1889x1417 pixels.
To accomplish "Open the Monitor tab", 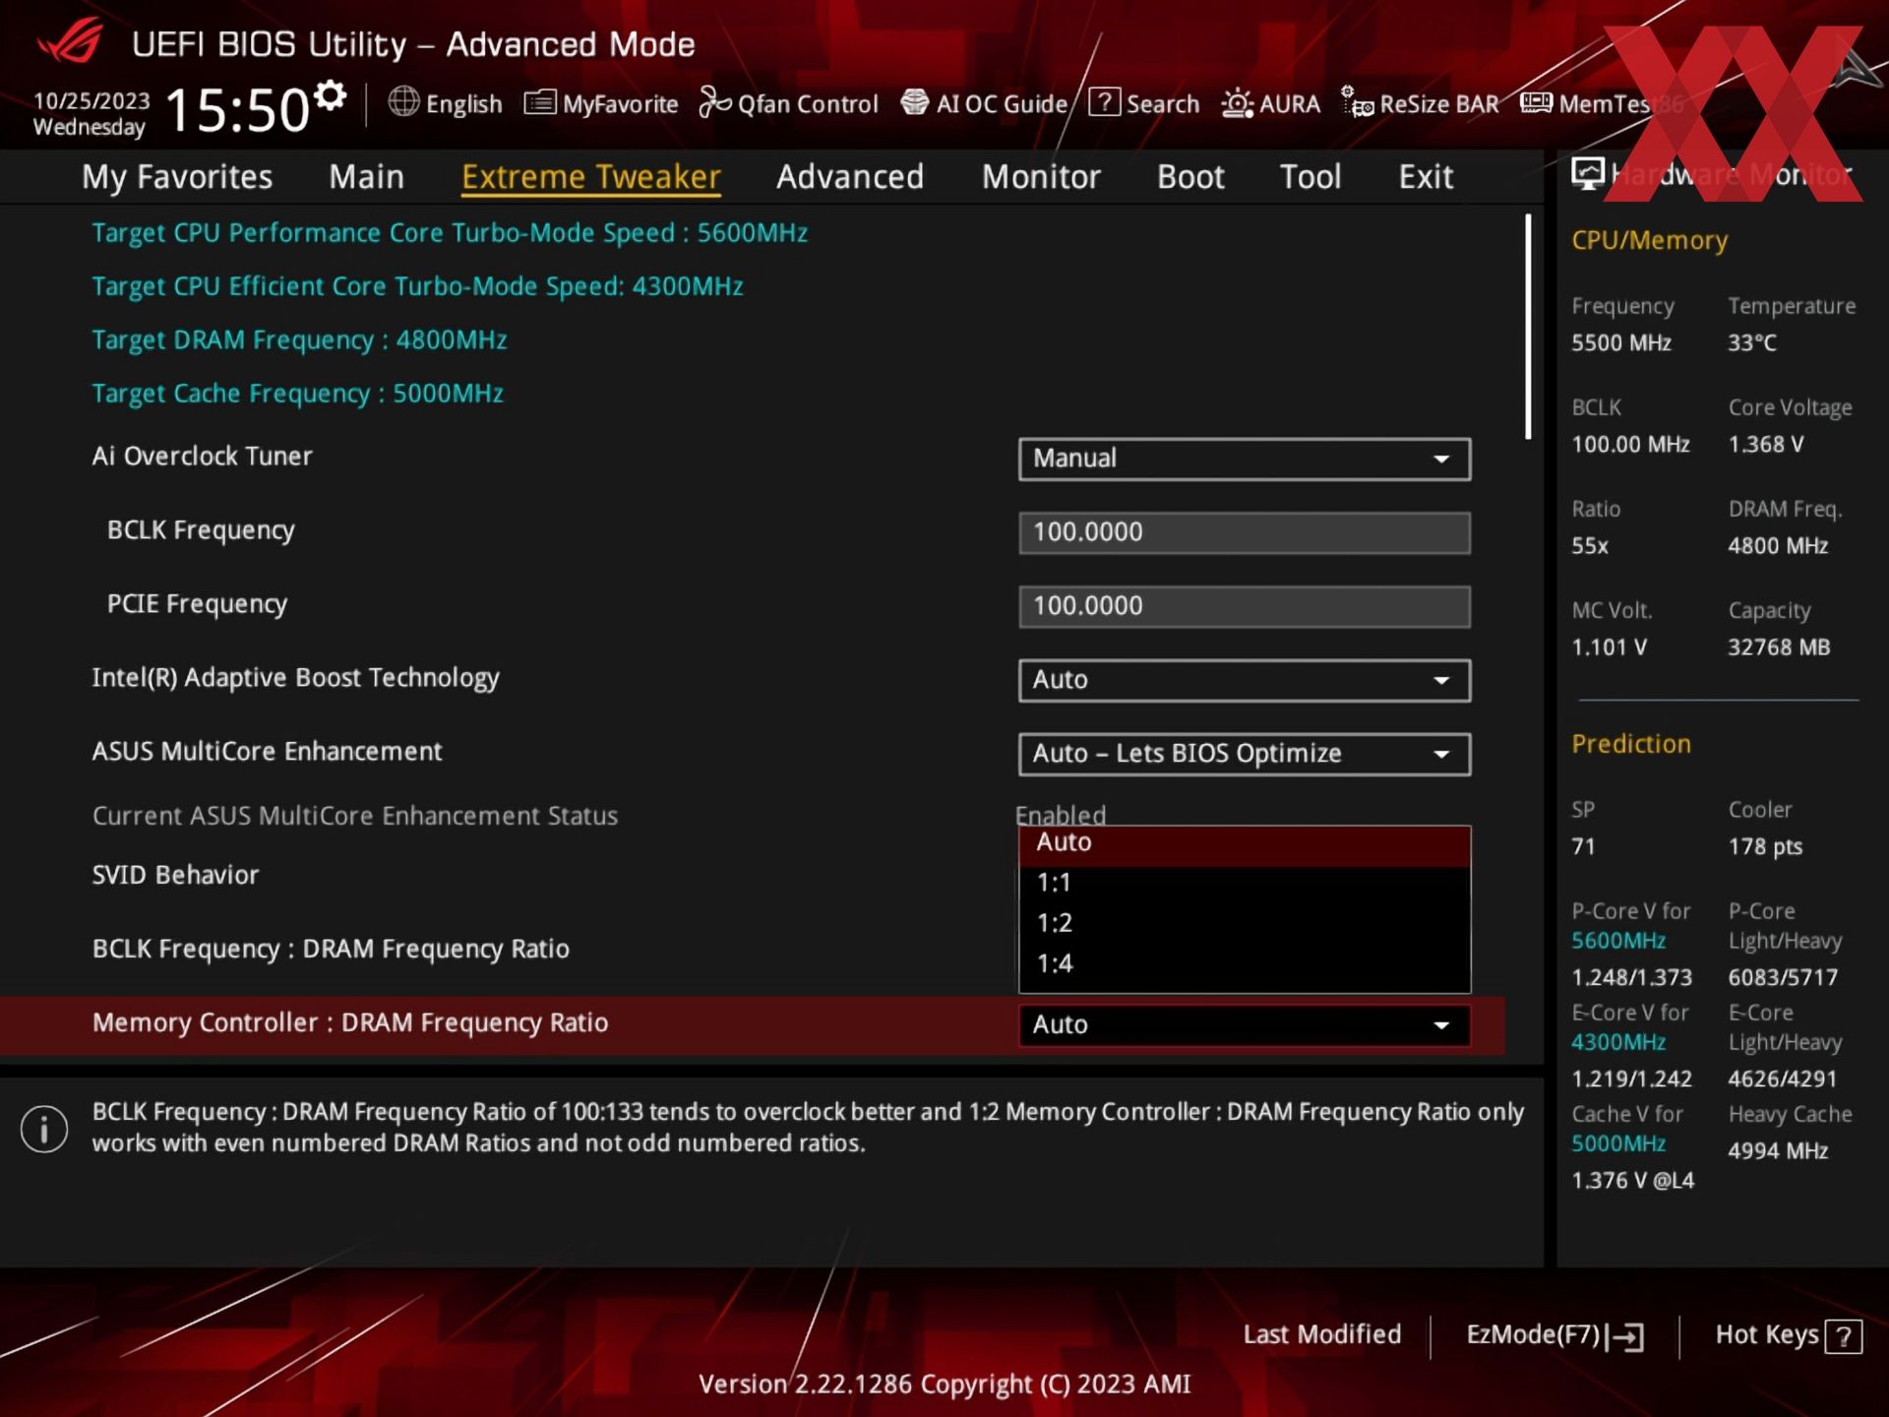I will click(x=1041, y=177).
